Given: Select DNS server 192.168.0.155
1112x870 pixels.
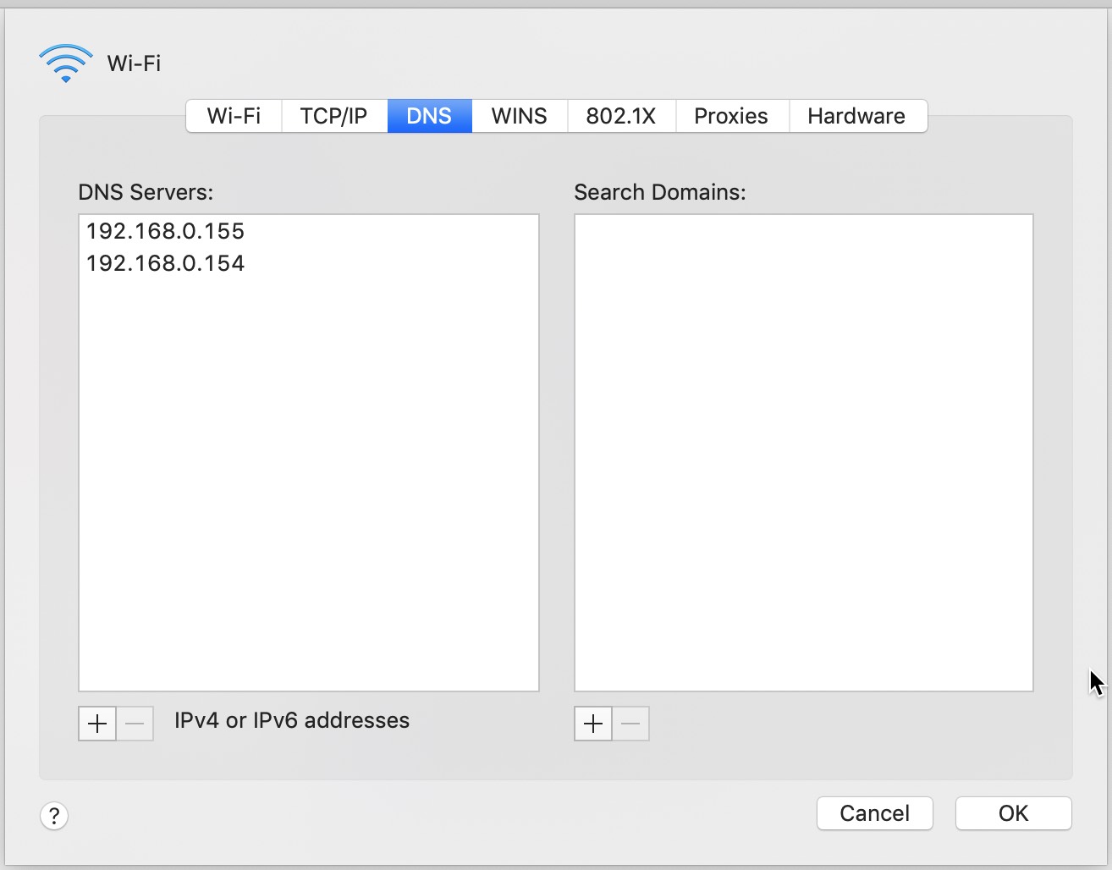Looking at the screenshot, I should (x=309, y=231).
